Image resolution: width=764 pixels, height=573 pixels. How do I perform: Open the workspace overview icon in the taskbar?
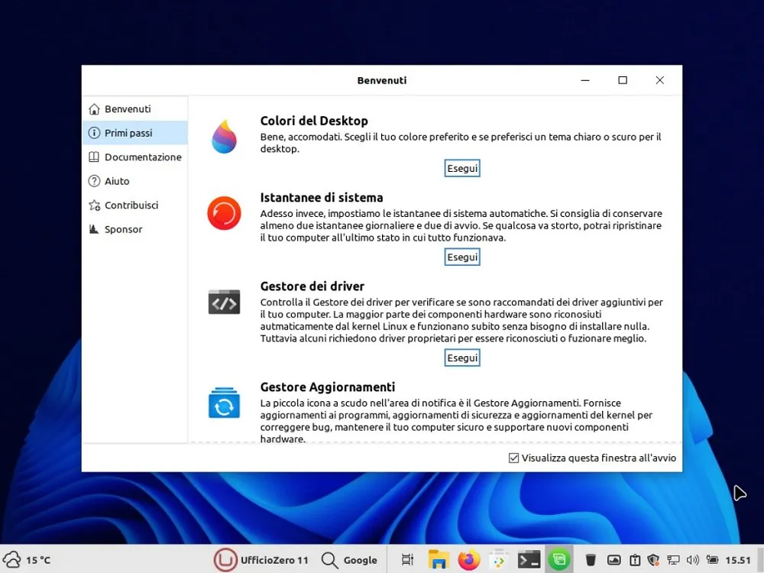pyautogui.click(x=407, y=560)
